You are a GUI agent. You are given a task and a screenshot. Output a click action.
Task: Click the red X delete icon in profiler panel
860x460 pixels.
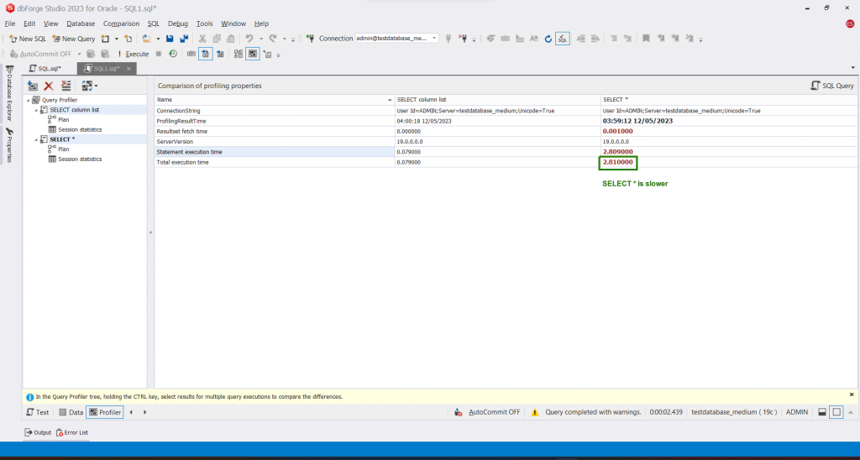(49, 86)
